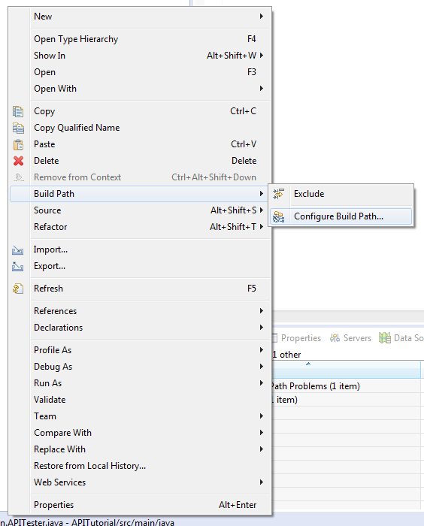This screenshot has height=526, width=424.
Task: Expand the Open With submenu arrow
Action: point(261,89)
